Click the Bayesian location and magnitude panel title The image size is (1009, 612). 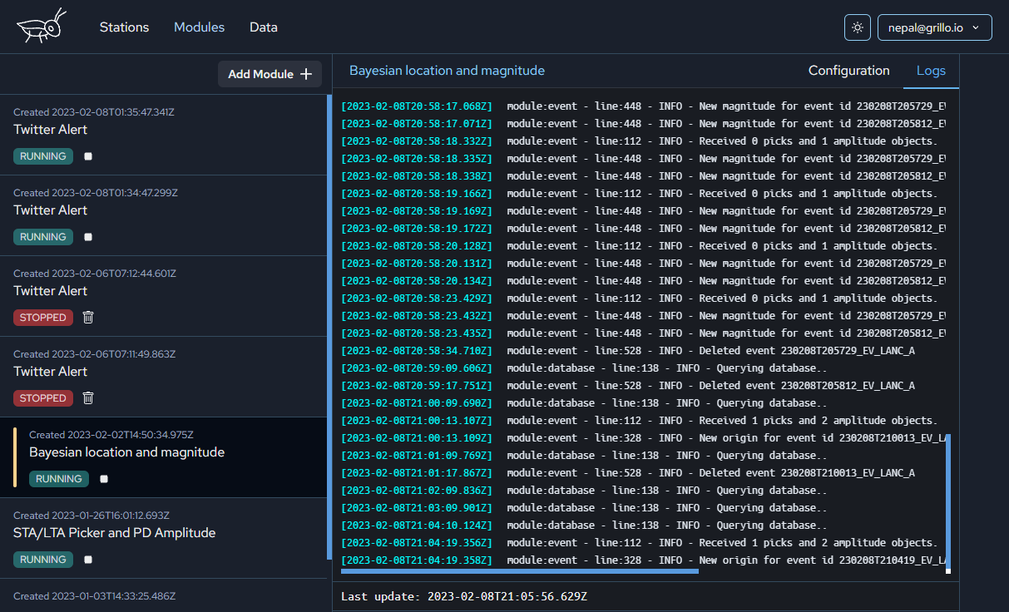447,71
